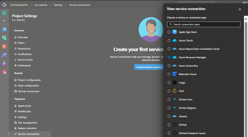The height and width of the screenshot is (137, 248).
Task: Click the plus icon in left rail
Action: pos(4,21)
